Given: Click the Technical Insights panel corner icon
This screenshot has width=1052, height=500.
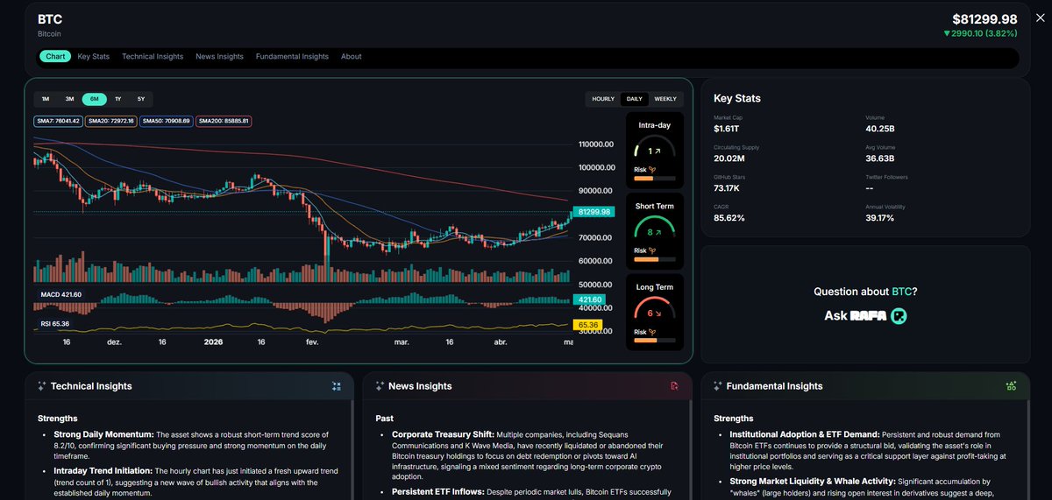Looking at the screenshot, I should click(x=337, y=386).
